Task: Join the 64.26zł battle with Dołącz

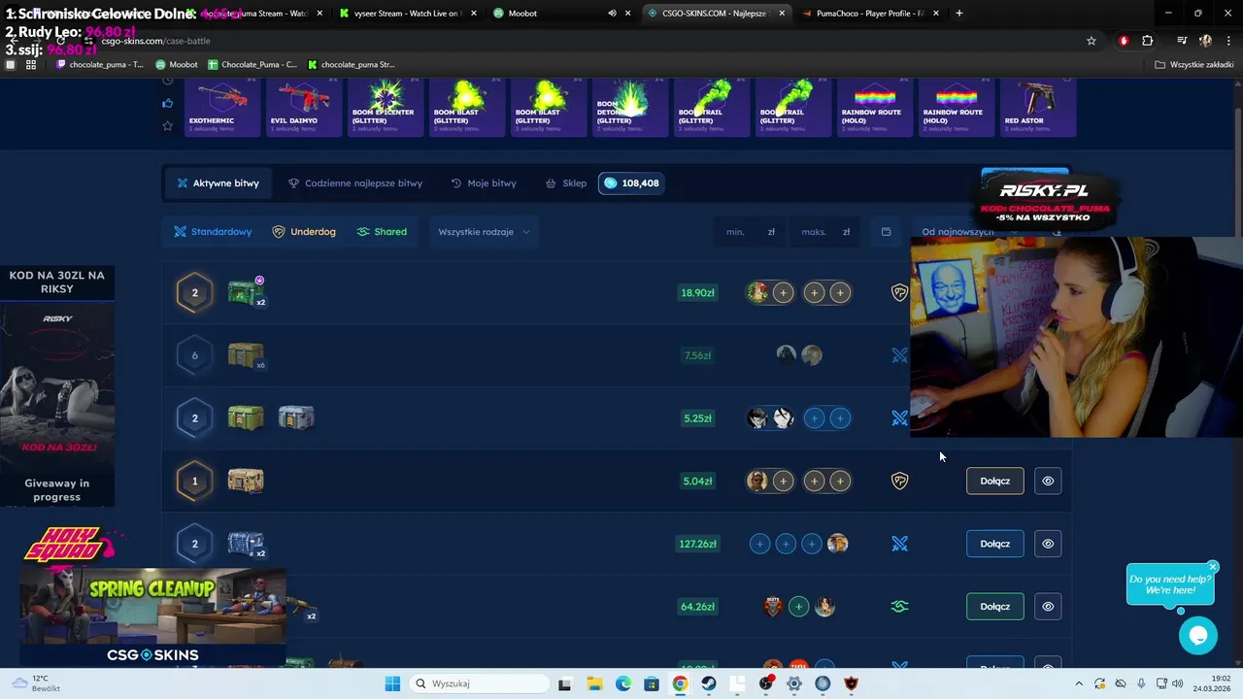Action: (994, 607)
